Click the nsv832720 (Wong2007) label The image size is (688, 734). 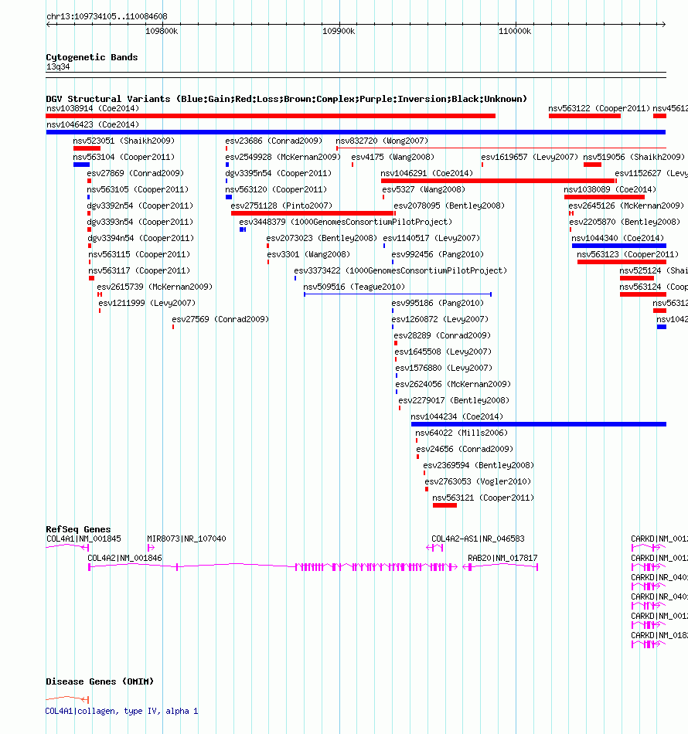pos(382,141)
